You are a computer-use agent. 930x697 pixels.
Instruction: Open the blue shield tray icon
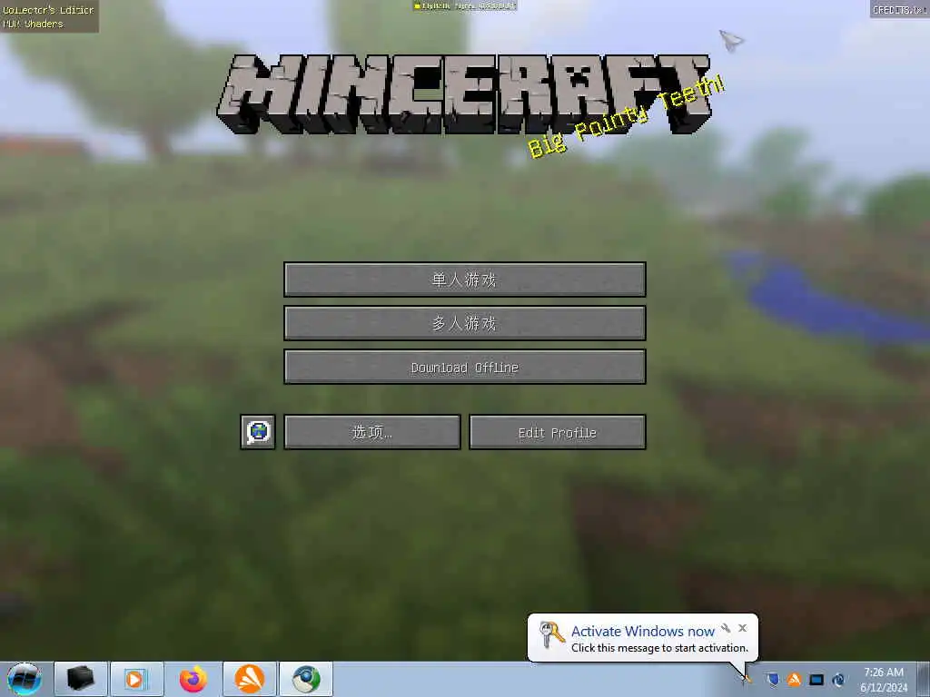[x=772, y=679]
